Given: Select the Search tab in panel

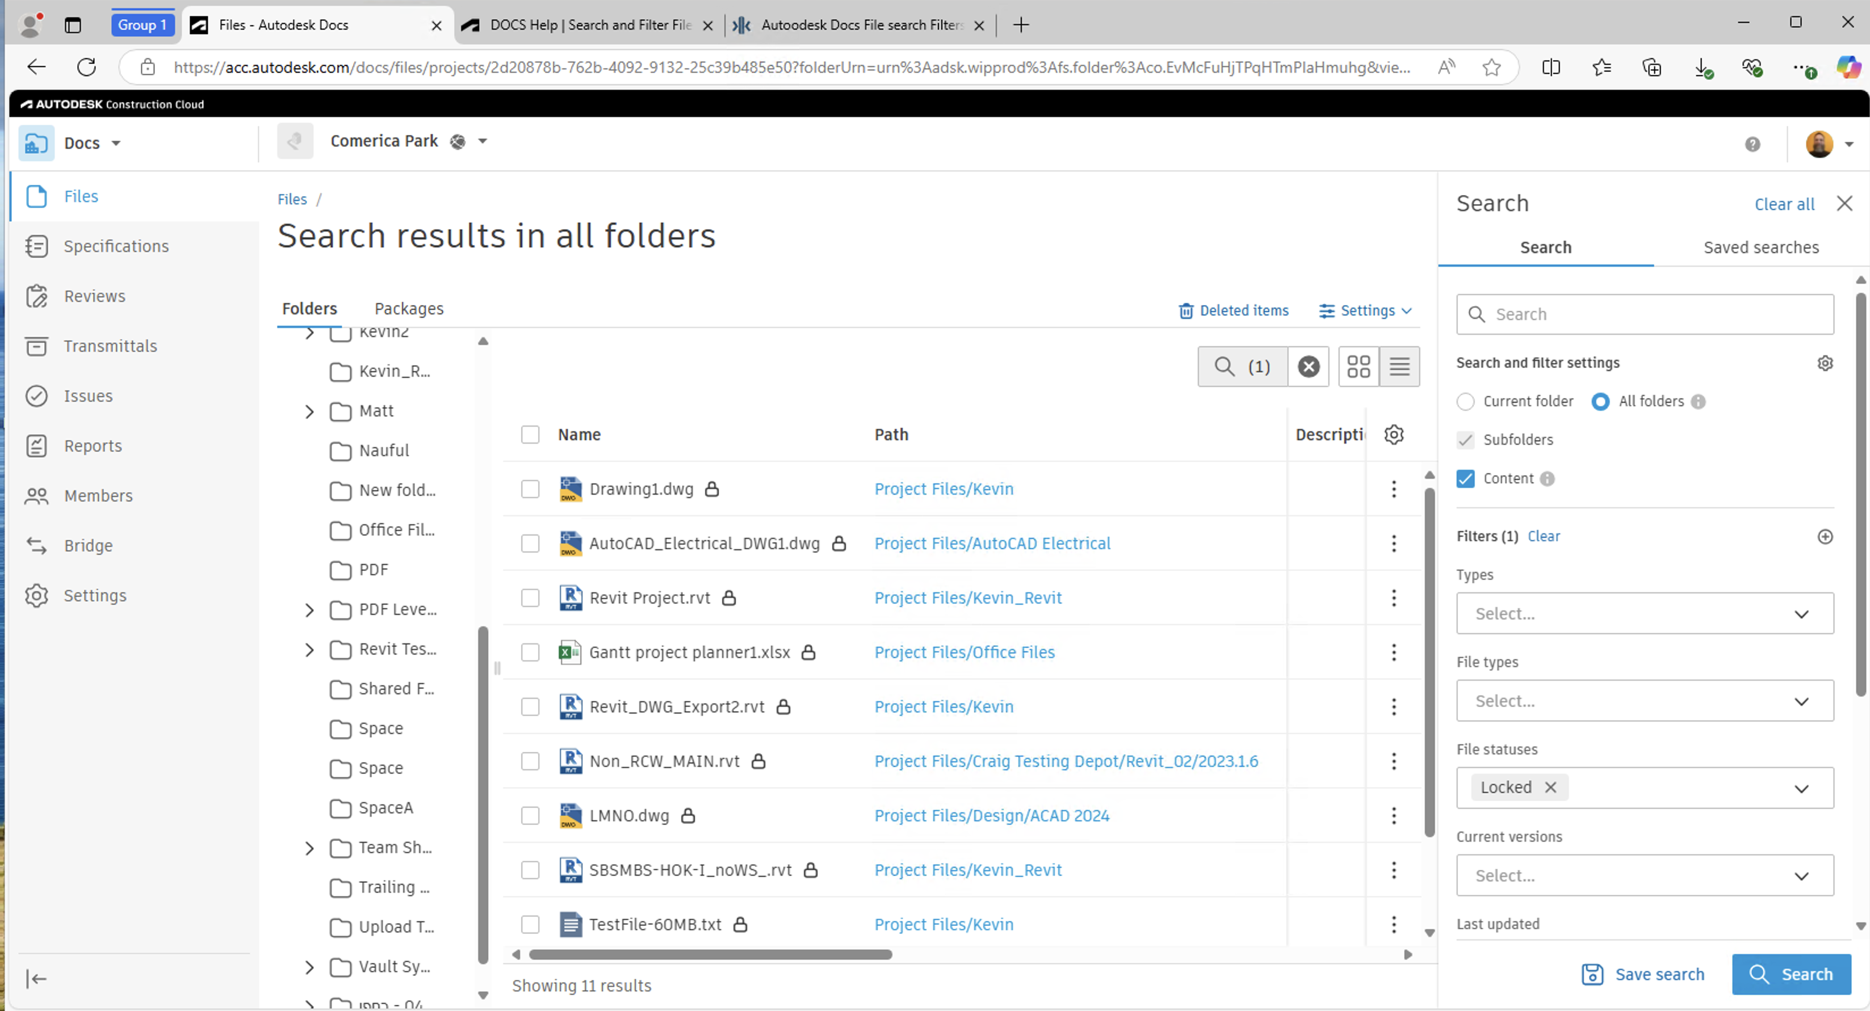Looking at the screenshot, I should (x=1545, y=247).
